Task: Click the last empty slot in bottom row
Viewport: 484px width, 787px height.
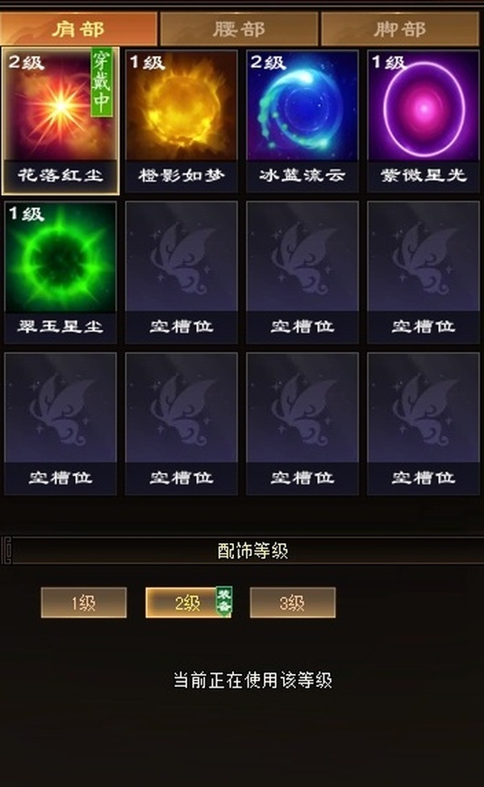Action: [423, 424]
